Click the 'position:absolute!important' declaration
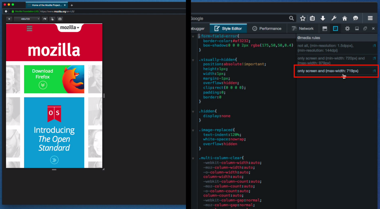This screenshot has height=209, width=380. [235, 64]
